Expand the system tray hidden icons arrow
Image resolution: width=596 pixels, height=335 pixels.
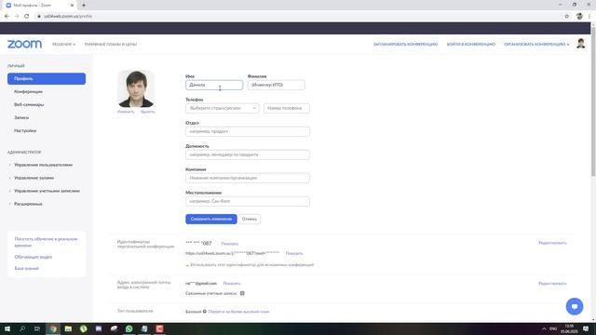pyautogui.click(x=544, y=328)
